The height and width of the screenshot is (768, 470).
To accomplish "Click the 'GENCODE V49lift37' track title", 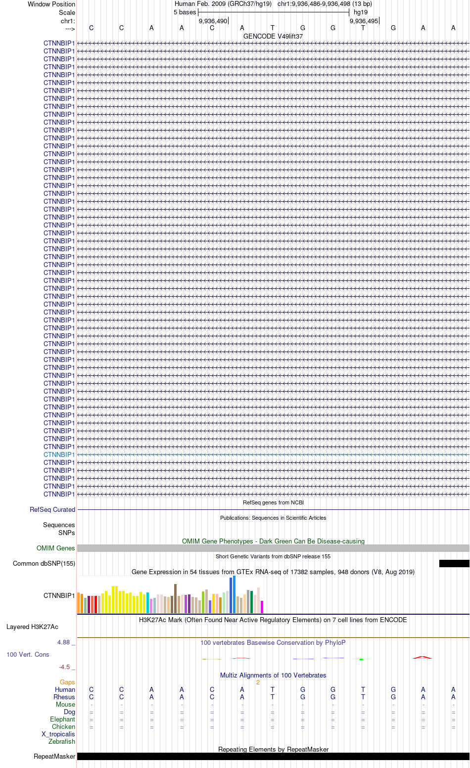I will [x=273, y=36].
